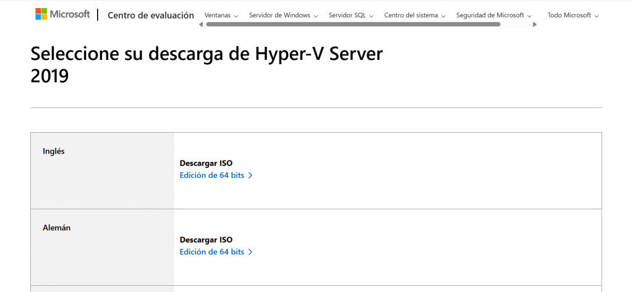Open Seguridad de Microsoft dropdown
This screenshot has height=292, width=633.
(x=494, y=15)
